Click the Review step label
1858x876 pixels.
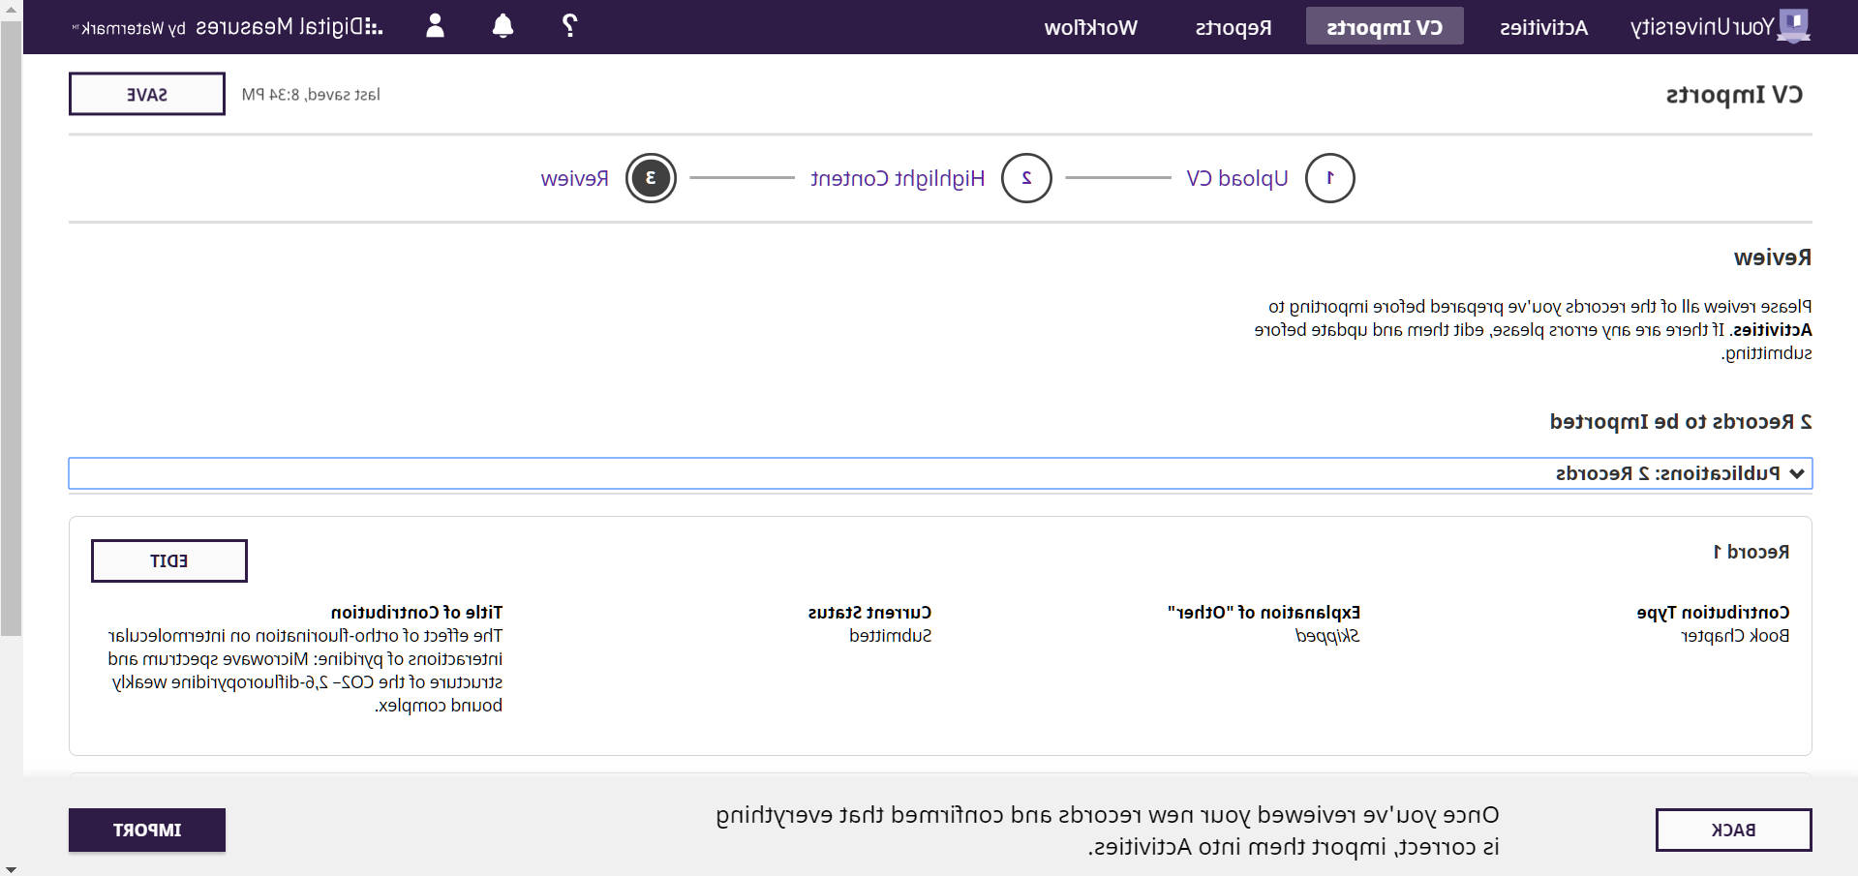(x=575, y=178)
